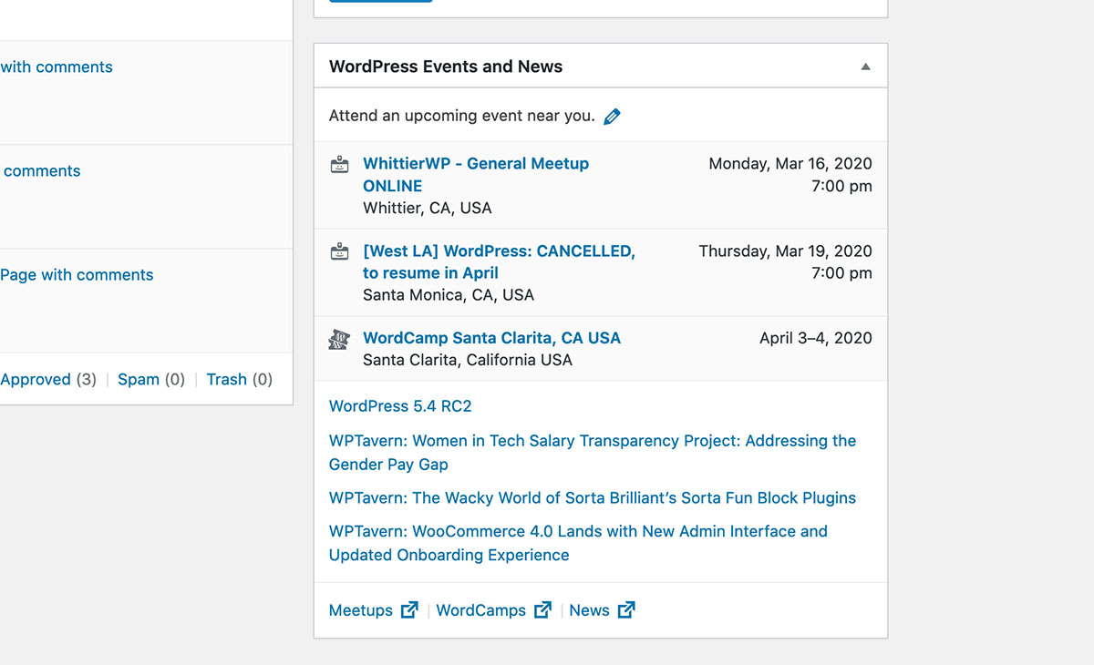
Task: Click the external link icon next to WordCamps
Action: click(x=543, y=610)
